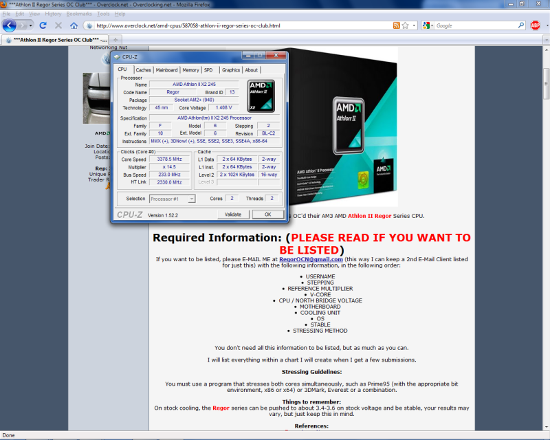Click the red Athlon II Regor link text
Image resolution: width=550 pixels, height=440 pixels.
point(369,216)
